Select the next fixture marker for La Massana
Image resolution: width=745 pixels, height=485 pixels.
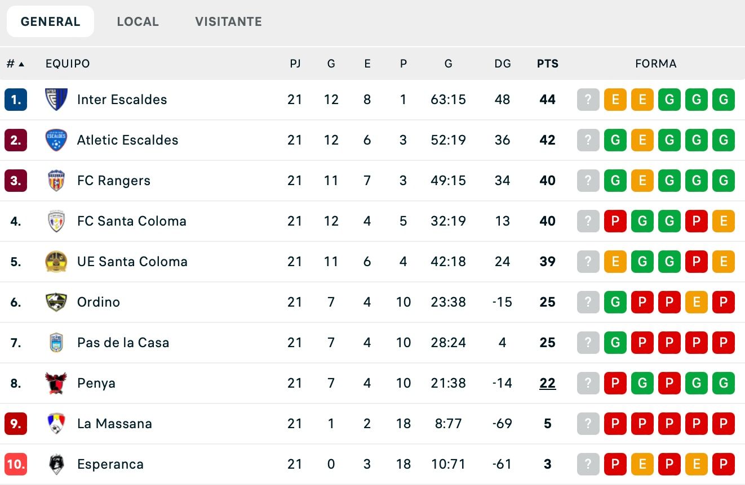588,424
